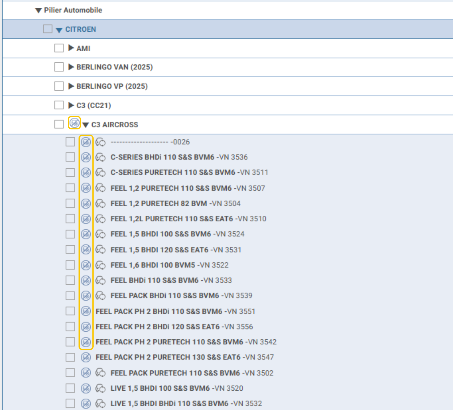Check the box for FEEL 1,6 BHDI 100 BVM5 VN 3522
This screenshot has width=453, height=410.
pos(70,265)
